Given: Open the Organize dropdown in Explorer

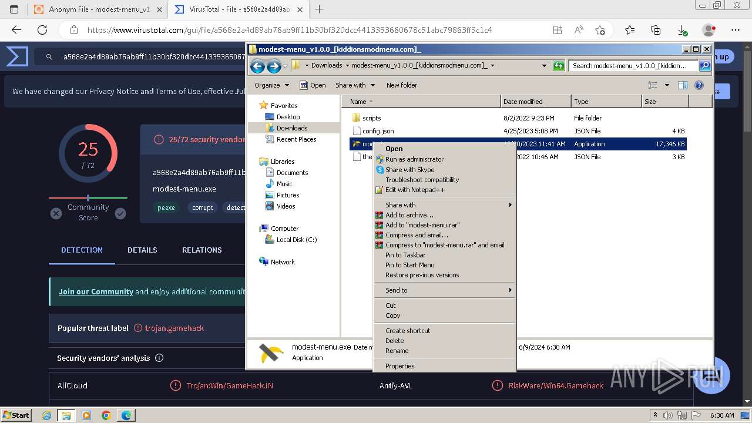Looking at the screenshot, I should (x=271, y=85).
